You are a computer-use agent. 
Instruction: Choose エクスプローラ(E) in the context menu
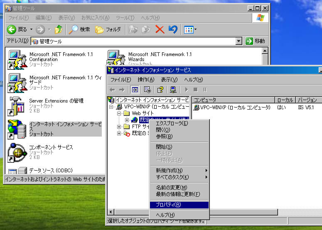[x=172, y=123]
